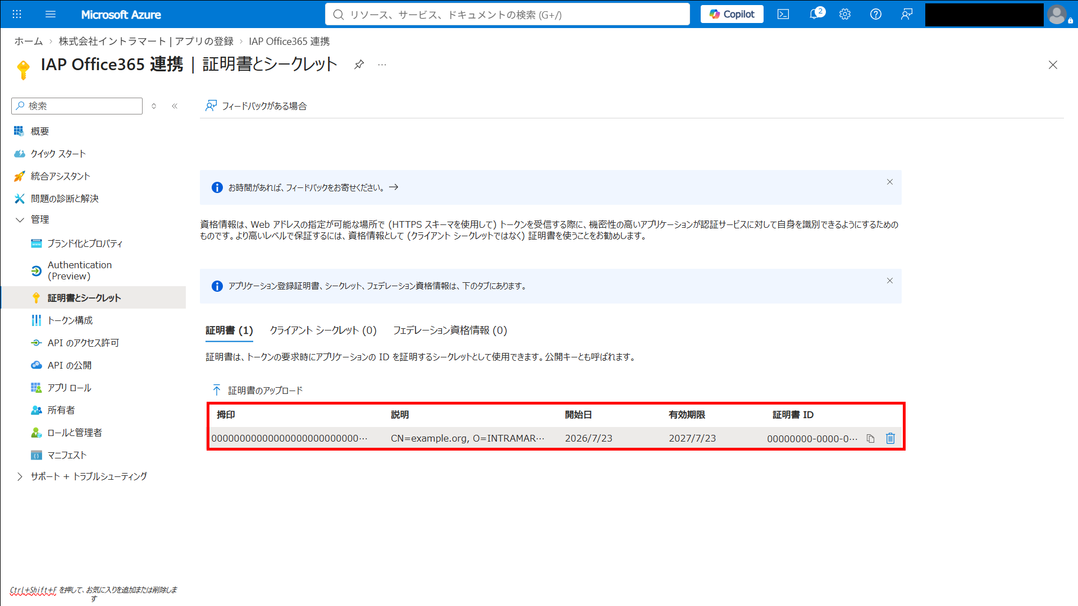1078x606 pixels.
Task: Select the 証明書 (1) tab
Action: pos(229,330)
